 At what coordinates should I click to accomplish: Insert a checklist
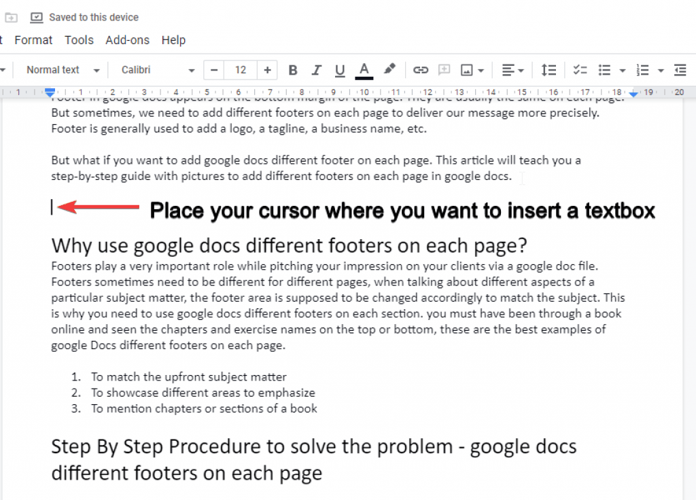(580, 70)
